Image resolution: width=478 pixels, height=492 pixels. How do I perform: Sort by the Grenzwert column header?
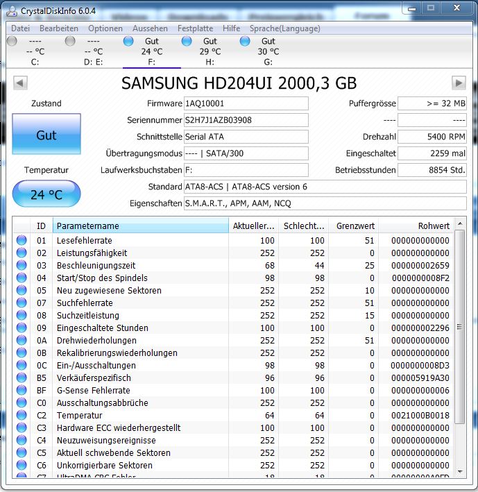354,226
